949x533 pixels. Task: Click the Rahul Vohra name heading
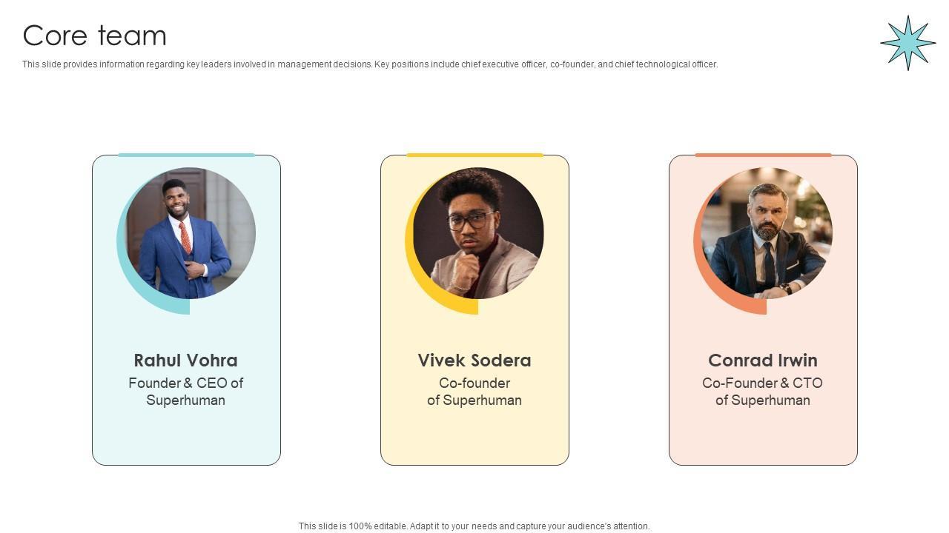point(185,361)
